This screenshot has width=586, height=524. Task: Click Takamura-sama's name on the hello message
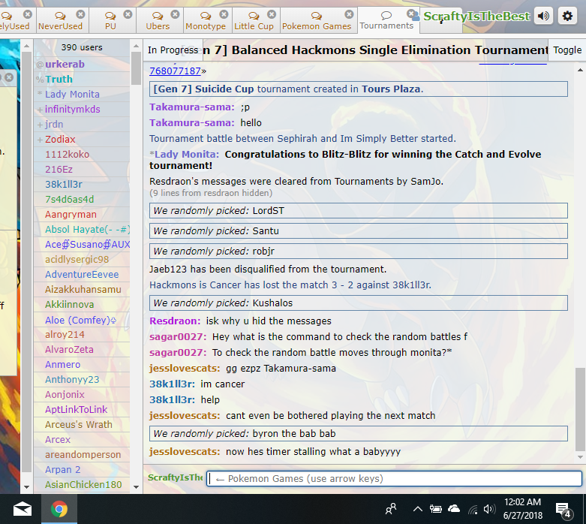coord(192,122)
